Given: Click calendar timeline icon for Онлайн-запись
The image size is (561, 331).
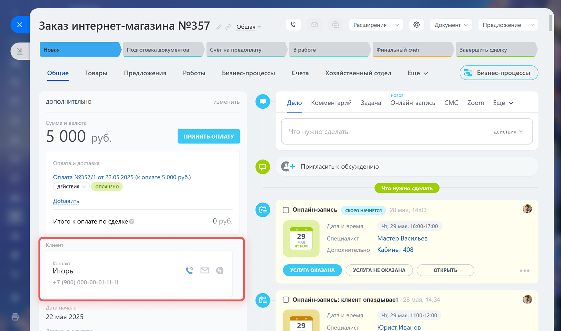Looking at the screenshot, I should click(x=263, y=210).
